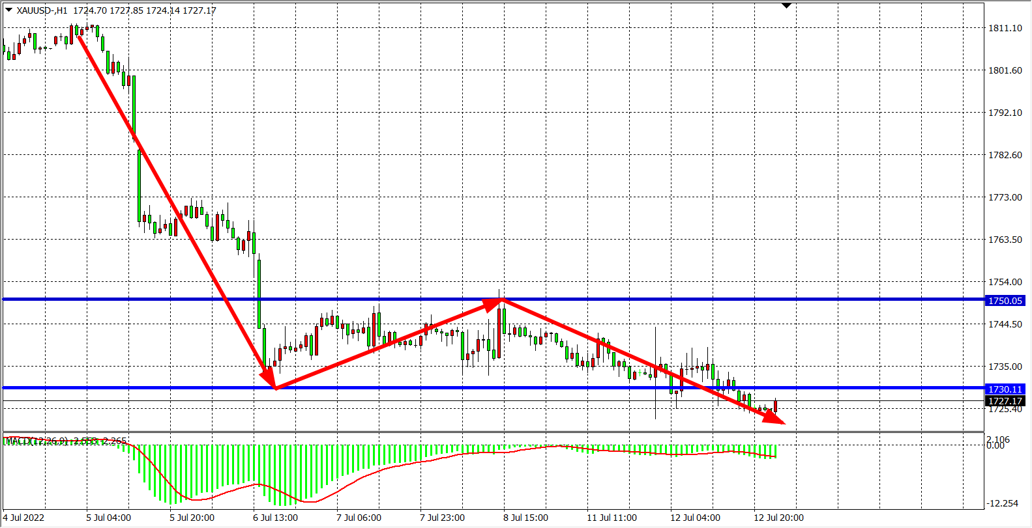1032x528 pixels.
Task: Click the 12 Jul 20:00 time label
Action: point(778,518)
